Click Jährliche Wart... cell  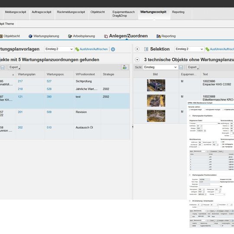pyautogui.click(x=86, y=89)
